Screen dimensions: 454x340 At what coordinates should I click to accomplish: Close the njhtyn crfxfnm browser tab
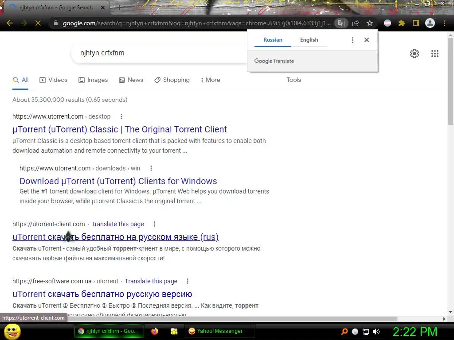103,8
